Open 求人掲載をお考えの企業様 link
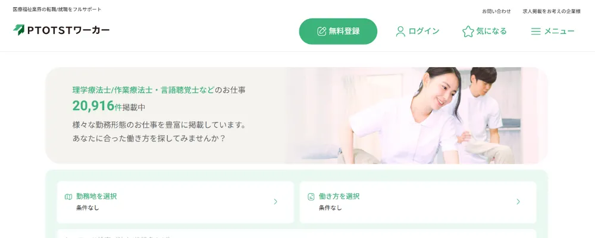 click(x=552, y=11)
